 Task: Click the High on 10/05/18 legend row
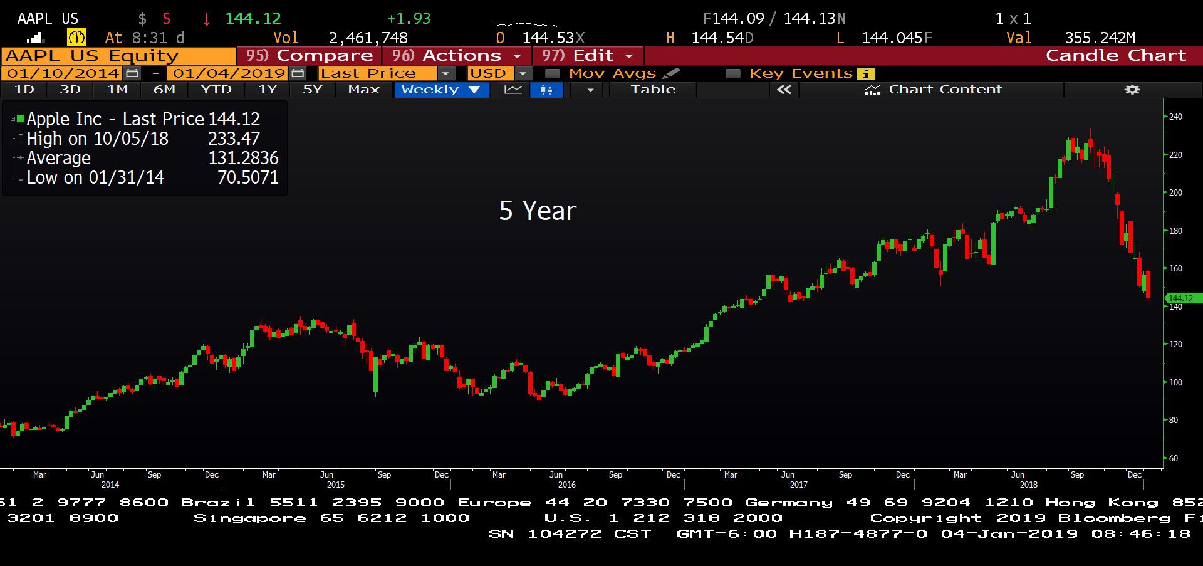[143, 139]
